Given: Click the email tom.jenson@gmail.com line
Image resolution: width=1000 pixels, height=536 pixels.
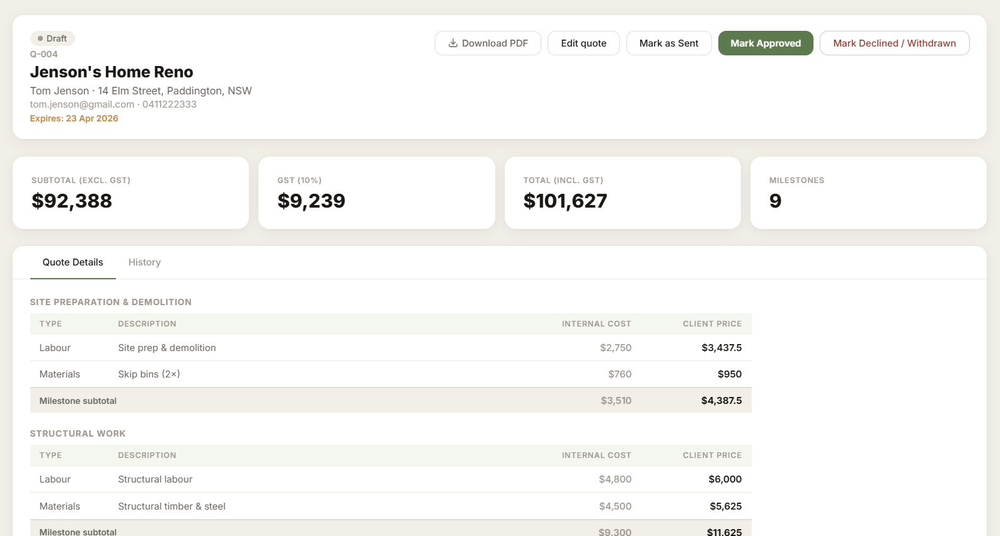Looking at the screenshot, I should (113, 104).
